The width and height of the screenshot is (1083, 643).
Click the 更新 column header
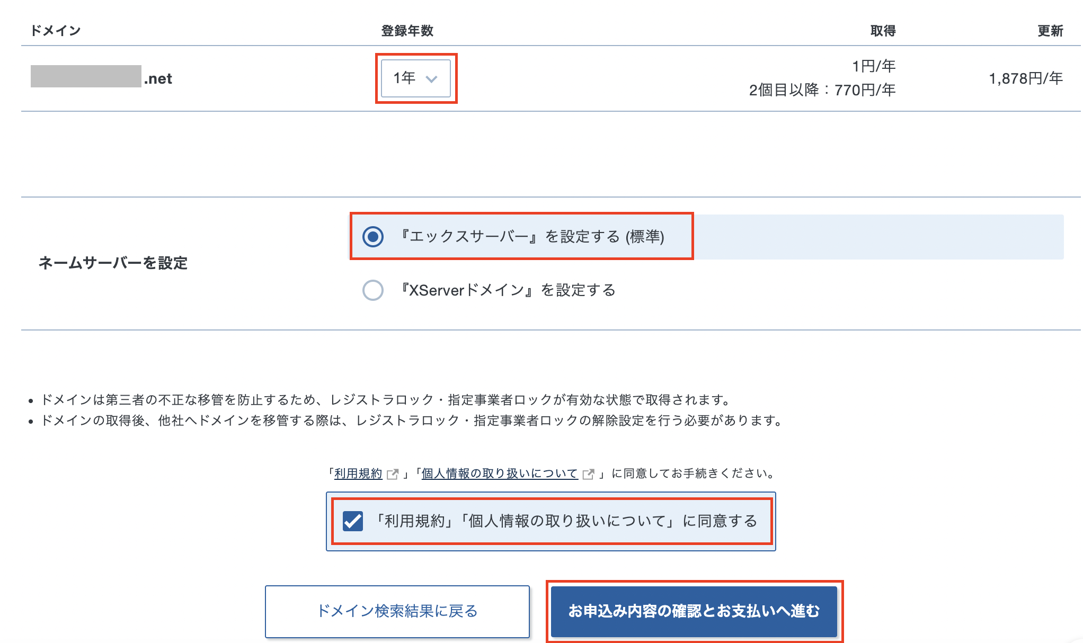tap(1050, 31)
